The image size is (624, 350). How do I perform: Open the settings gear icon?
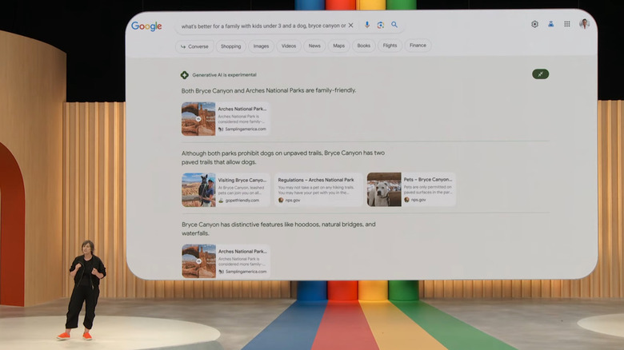[x=534, y=25]
